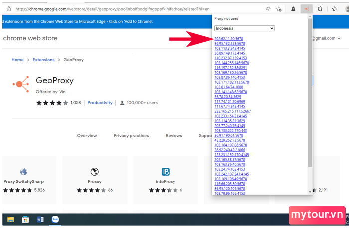Select proxy 103.133.222.170:443
The height and width of the screenshot is (229, 349).
pyautogui.click(x=230, y=131)
